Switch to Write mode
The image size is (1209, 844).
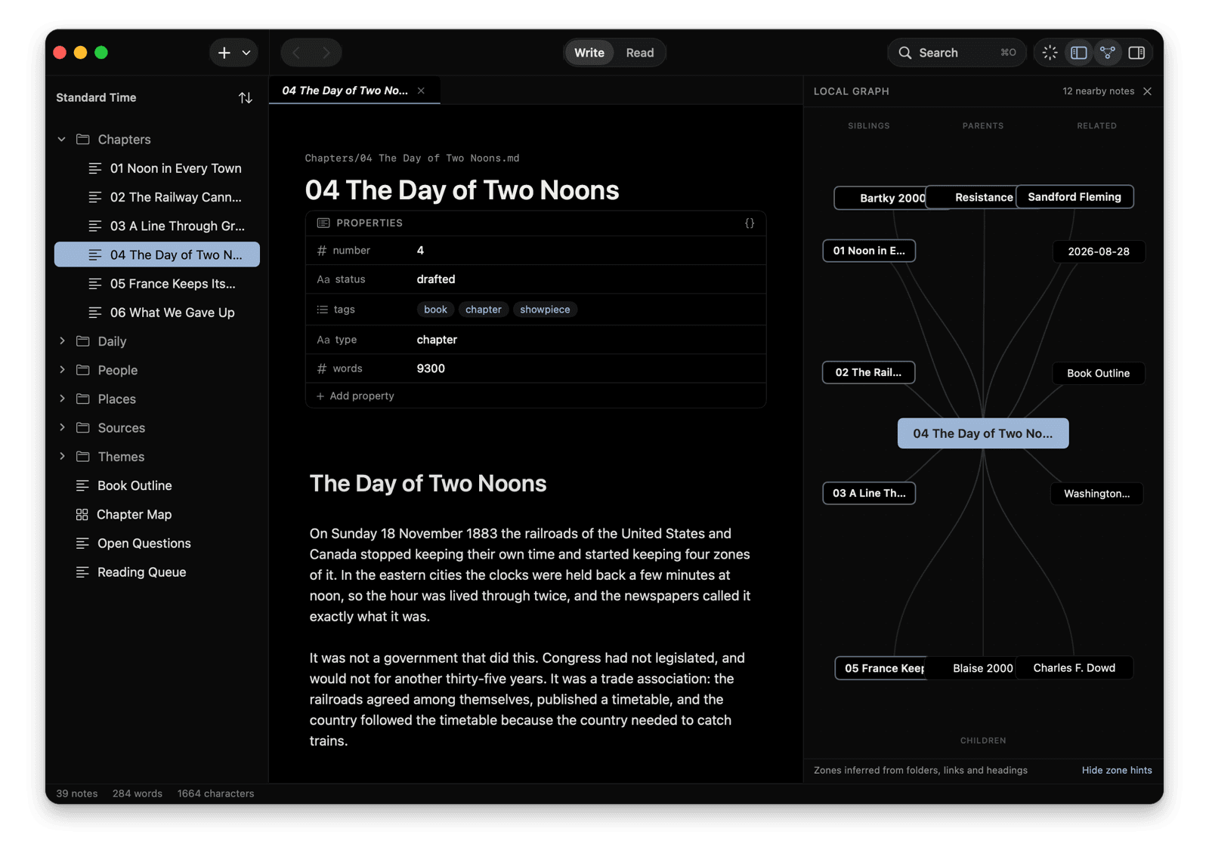[x=589, y=53]
